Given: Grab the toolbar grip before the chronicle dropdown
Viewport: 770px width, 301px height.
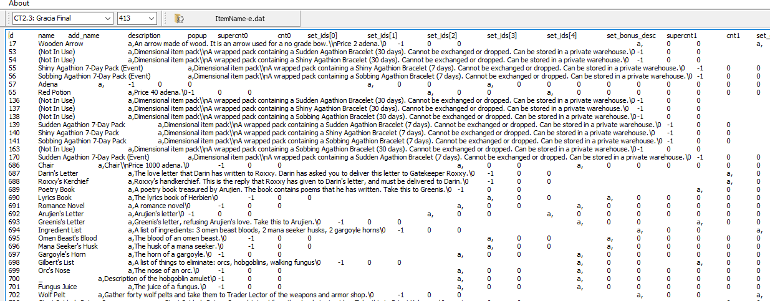Looking at the screenshot, I should pos(5,19).
